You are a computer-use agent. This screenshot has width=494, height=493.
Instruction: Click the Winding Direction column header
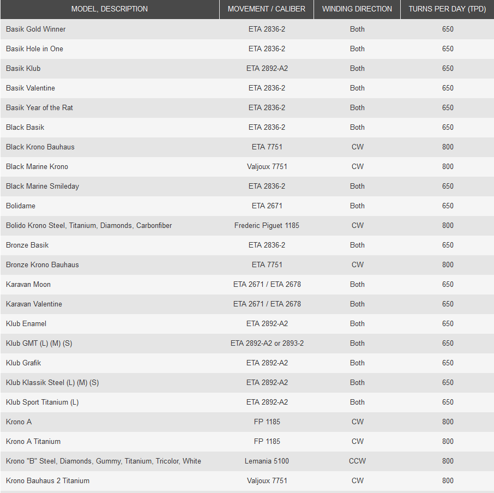[357, 9]
